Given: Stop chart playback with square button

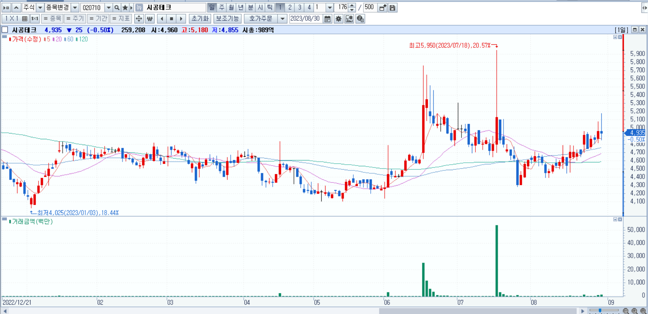Looking at the screenshot, I should point(171,19).
